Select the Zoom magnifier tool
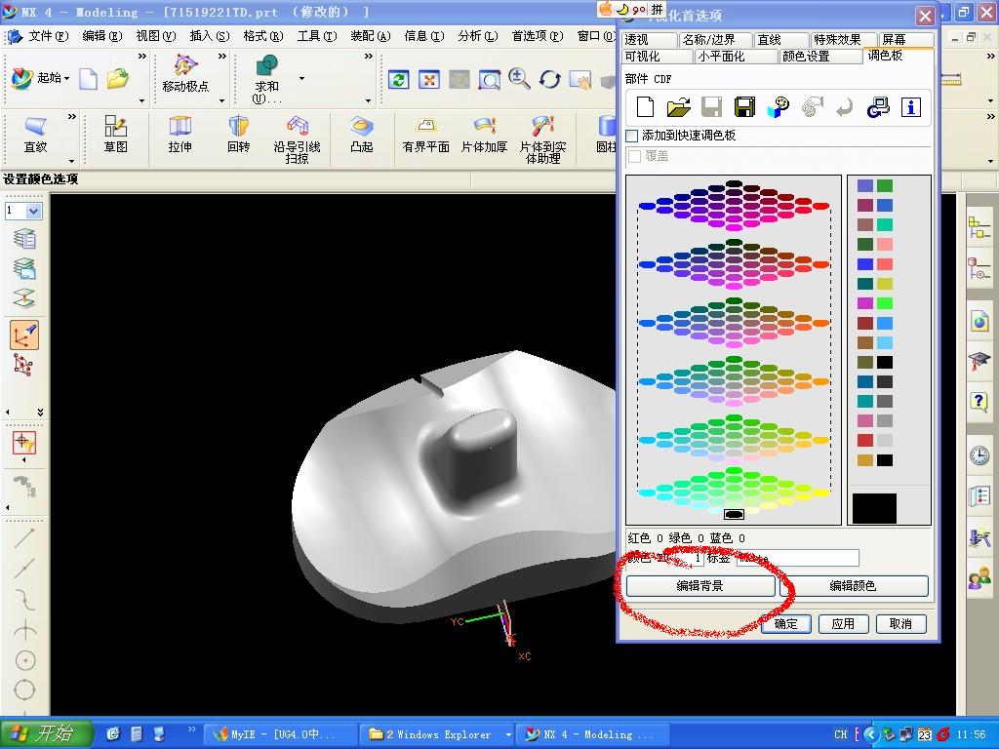This screenshot has width=999, height=749. [519, 80]
